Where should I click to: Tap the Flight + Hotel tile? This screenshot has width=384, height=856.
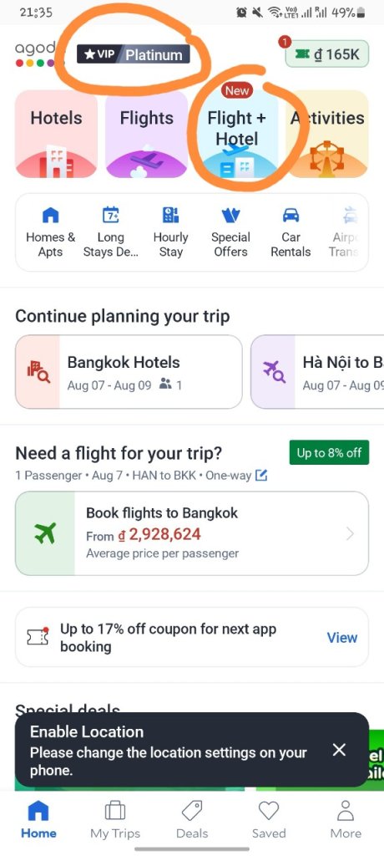(237, 135)
